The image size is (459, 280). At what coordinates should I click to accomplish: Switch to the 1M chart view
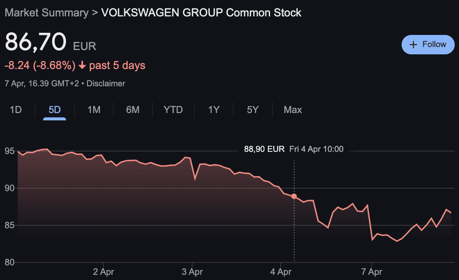click(94, 110)
